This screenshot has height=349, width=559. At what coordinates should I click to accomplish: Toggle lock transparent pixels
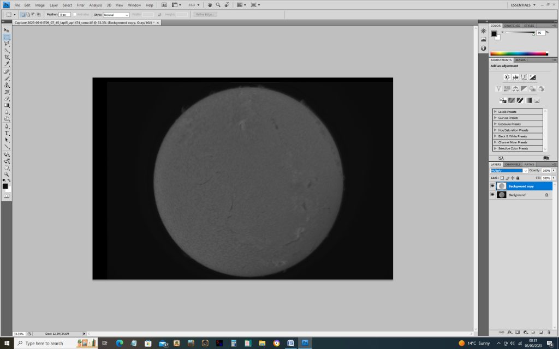click(502, 178)
